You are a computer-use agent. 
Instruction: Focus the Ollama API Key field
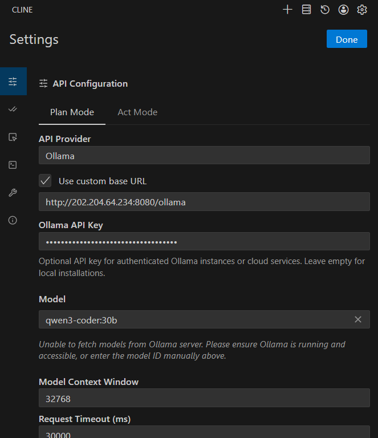click(x=204, y=241)
